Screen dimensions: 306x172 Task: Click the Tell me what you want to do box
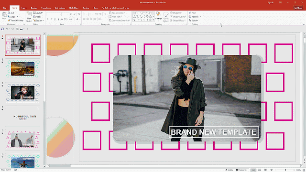[116, 8]
